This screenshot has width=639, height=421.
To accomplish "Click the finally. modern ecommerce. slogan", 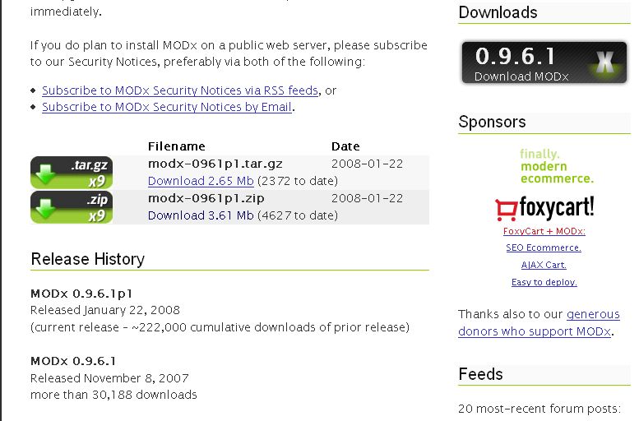I will pyautogui.click(x=557, y=166).
